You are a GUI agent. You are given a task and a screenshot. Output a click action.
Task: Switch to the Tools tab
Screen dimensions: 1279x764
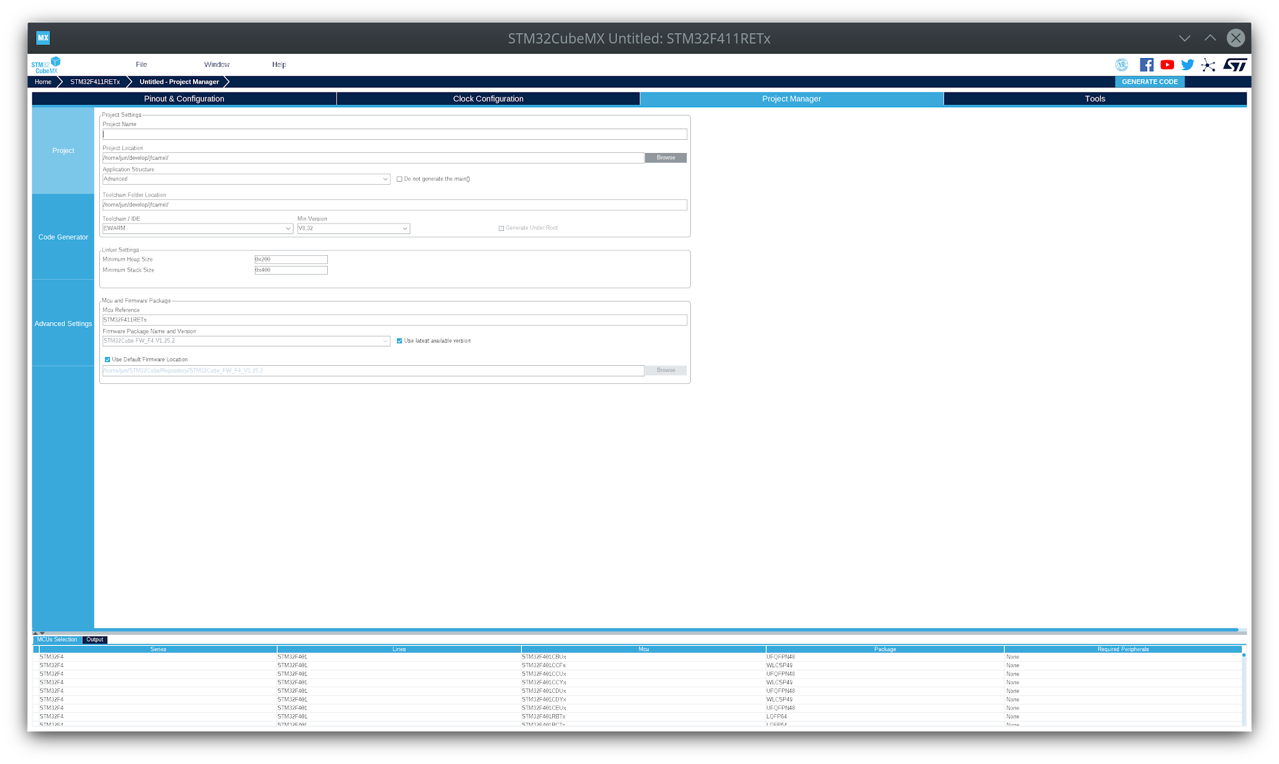pyautogui.click(x=1095, y=99)
